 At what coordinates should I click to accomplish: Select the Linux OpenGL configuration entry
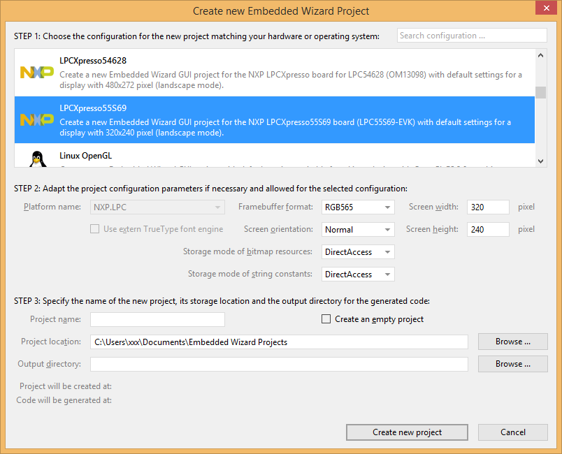point(280,156)
